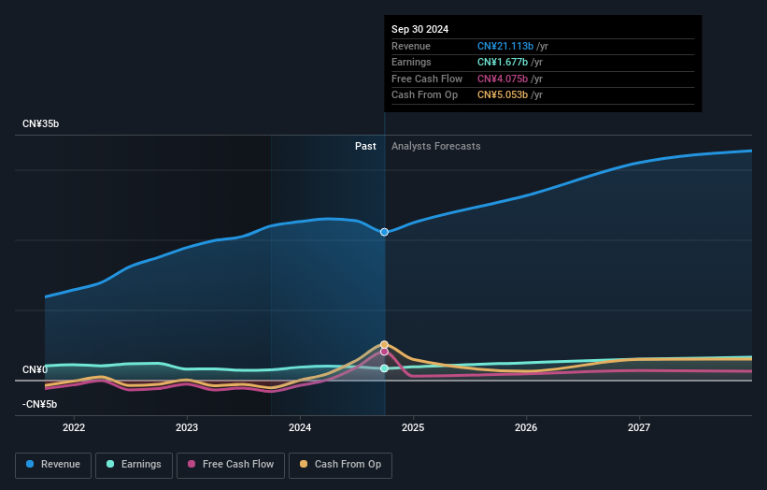Click the 2027 x-axis label

pyautogui.click(x=639, y=428)
